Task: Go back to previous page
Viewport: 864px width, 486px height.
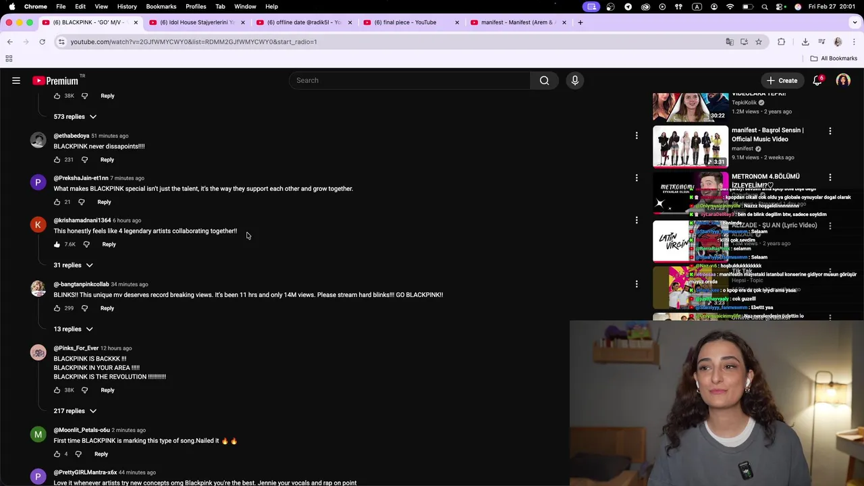Action: pos(9,42)
